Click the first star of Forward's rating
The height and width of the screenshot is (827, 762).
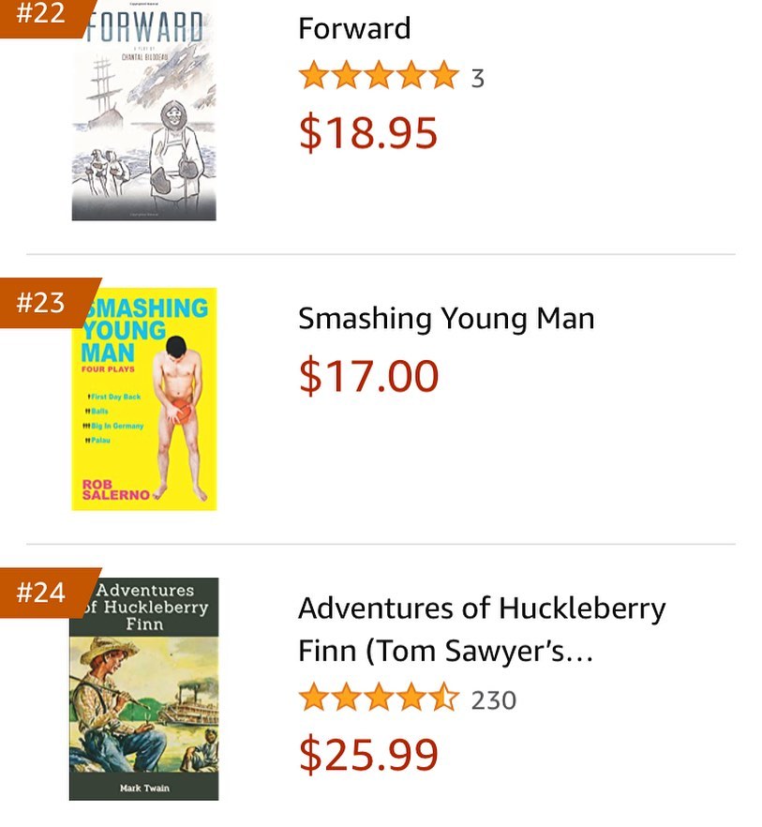pyautogui.click(x=314, y=77)
